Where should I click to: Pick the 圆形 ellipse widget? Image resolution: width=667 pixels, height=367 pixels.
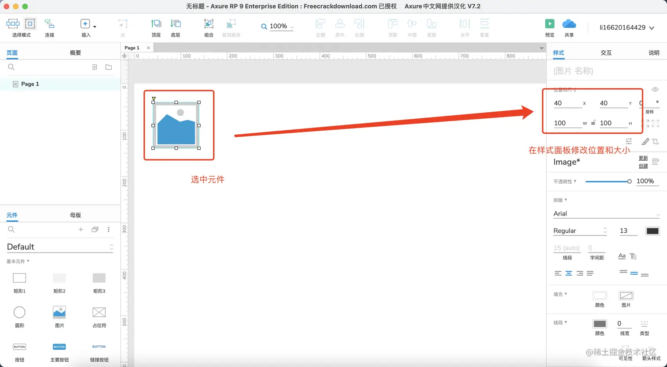[19, 317]
